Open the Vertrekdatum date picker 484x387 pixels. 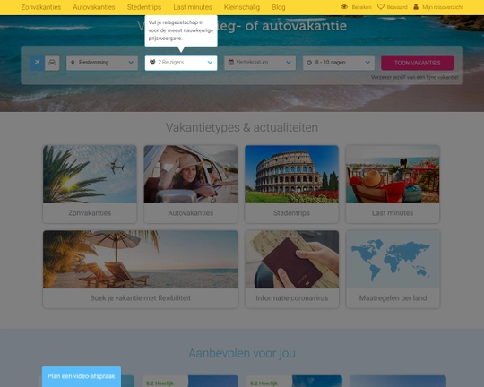click(260, 63)
